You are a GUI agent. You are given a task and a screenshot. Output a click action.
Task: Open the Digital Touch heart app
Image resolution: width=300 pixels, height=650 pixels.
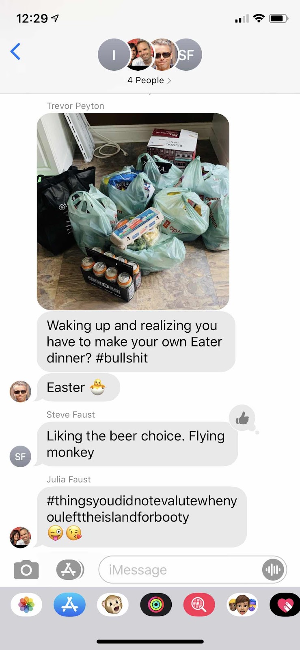pos(285,605)
